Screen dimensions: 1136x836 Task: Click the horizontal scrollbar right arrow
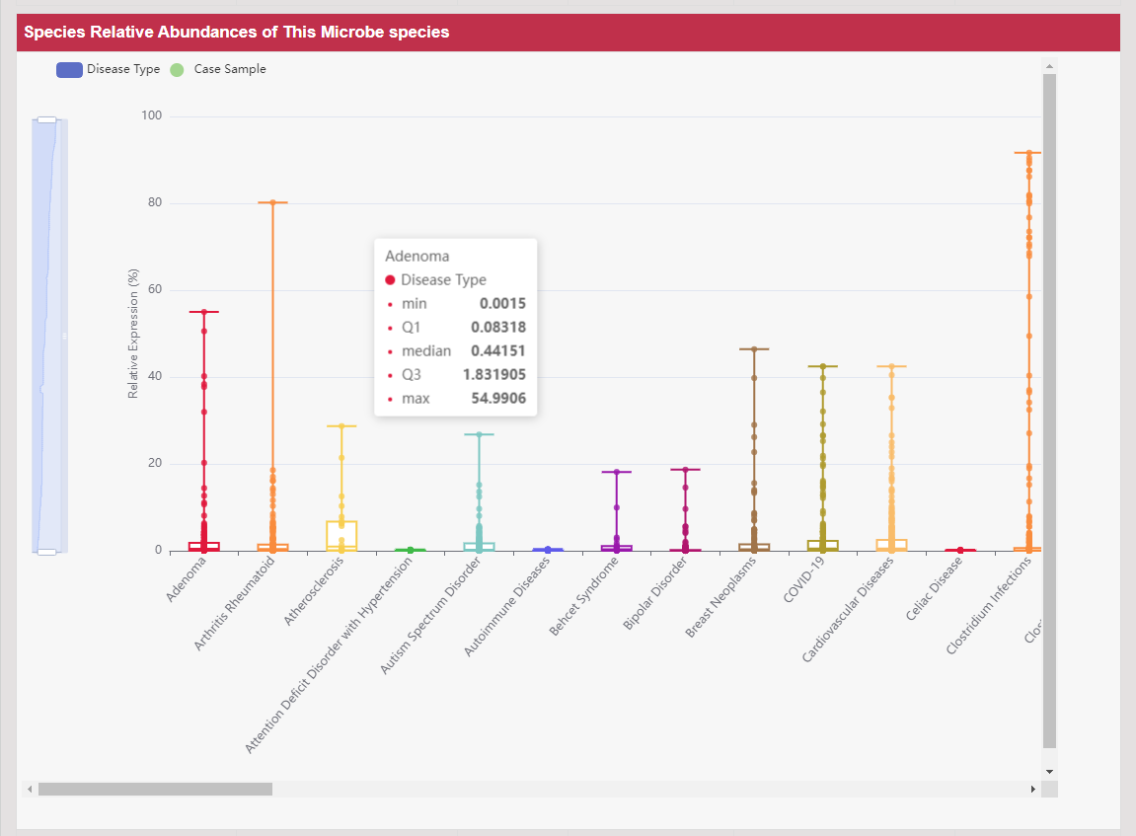pyautogui.click(x=1033, y=790)
